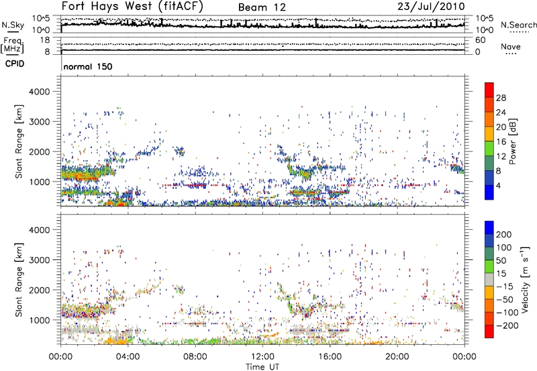
Task: Click the 'CPID' label
Action: click(x=14, y=64)
